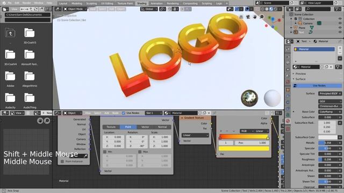Open the World properties tab icon
Viewport: 344px width, 193px height.
[x=288, y=82]
